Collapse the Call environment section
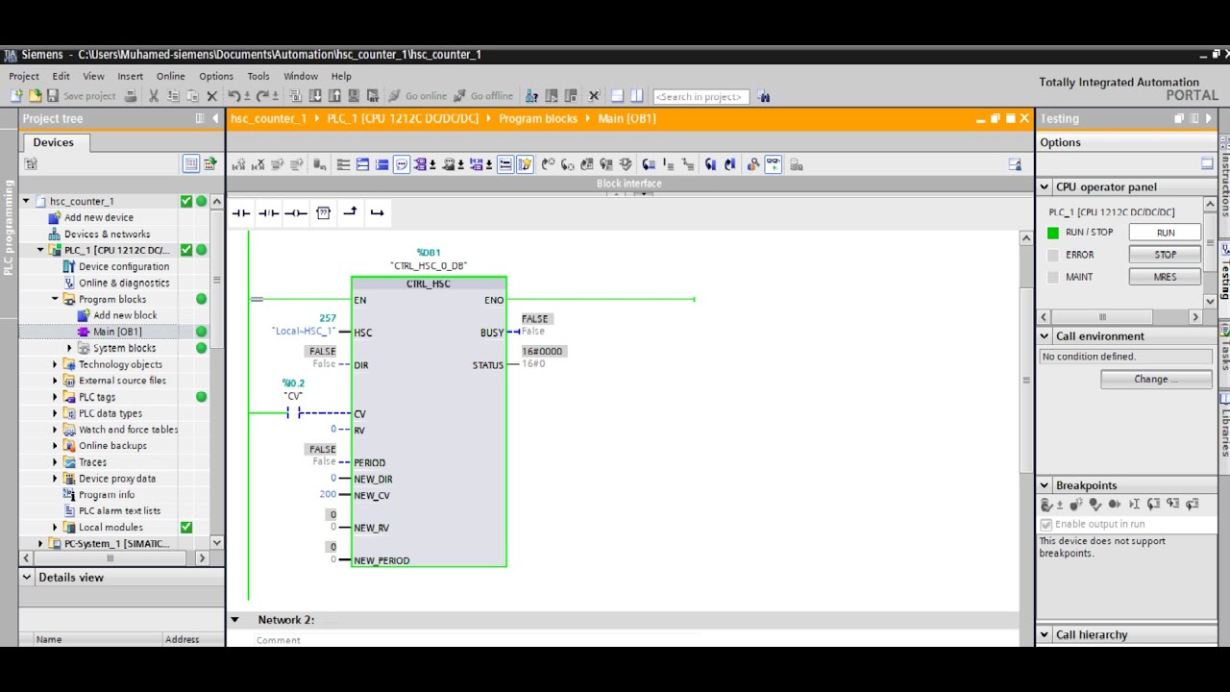Image resolution: width=1230 pixels, height=692 pixels. 1045,336
